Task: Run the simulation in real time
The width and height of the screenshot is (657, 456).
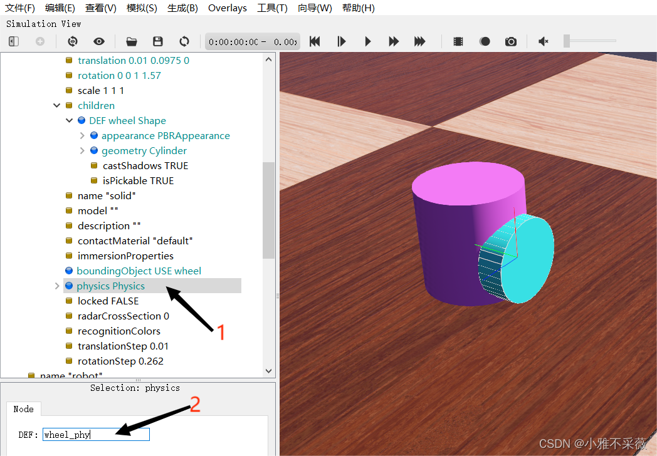Action: (368, 41)
